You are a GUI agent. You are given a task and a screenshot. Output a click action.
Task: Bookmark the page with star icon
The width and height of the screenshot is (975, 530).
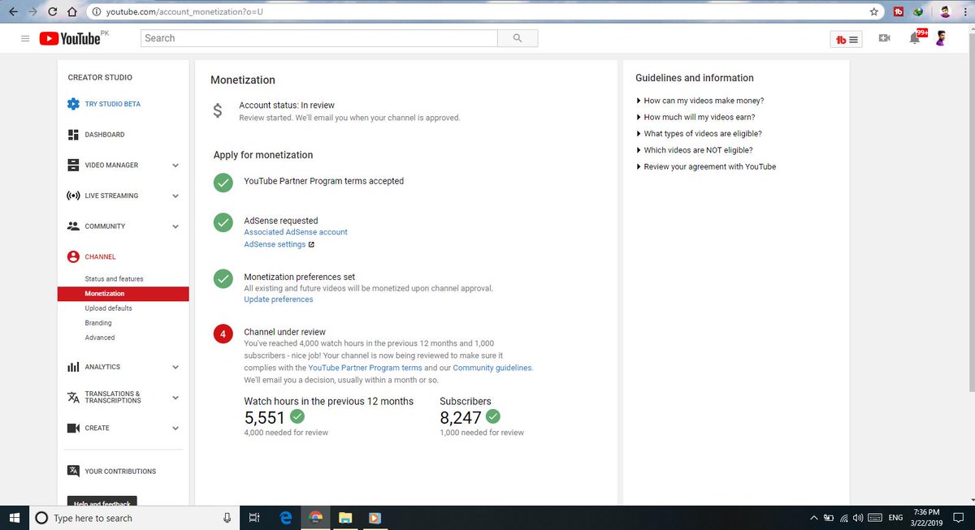[874, 12]
